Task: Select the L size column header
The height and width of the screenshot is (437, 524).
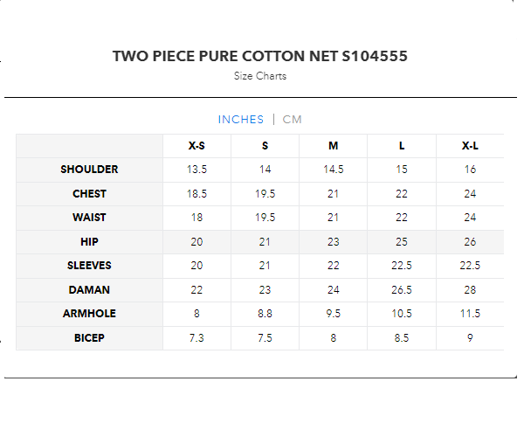Action: (402, 145)
